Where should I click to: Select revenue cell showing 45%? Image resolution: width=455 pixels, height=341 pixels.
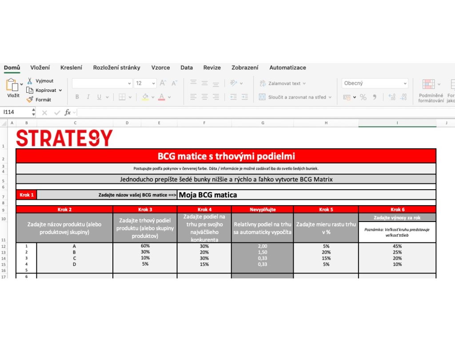click(397, 246)
